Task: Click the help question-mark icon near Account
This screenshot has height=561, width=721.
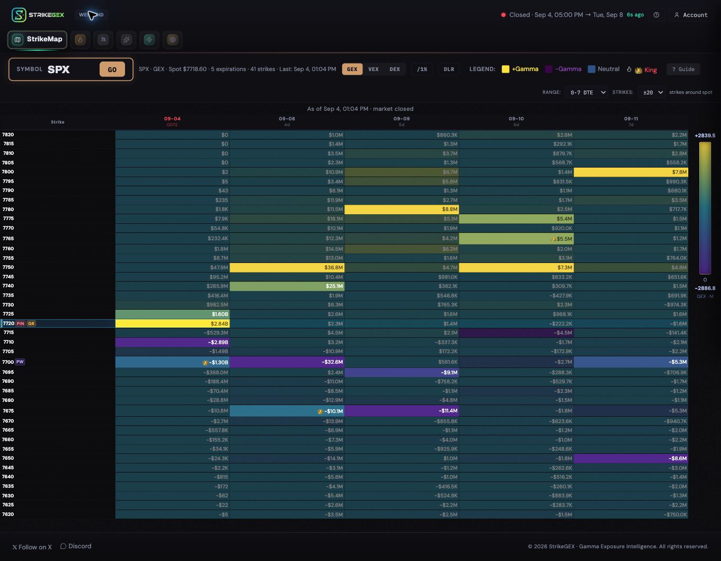Action: [x=656, y=15]
